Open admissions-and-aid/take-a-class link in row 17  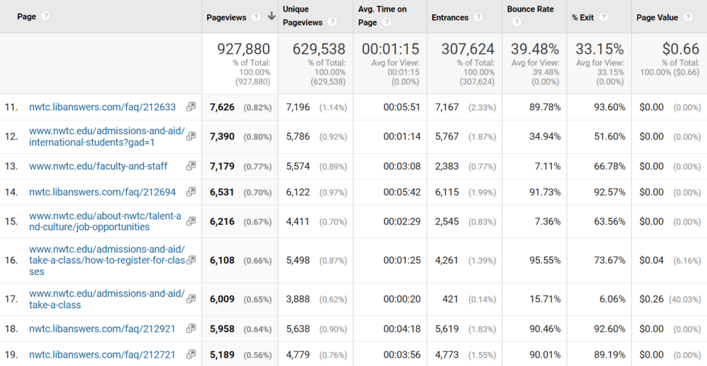point(106,299)
